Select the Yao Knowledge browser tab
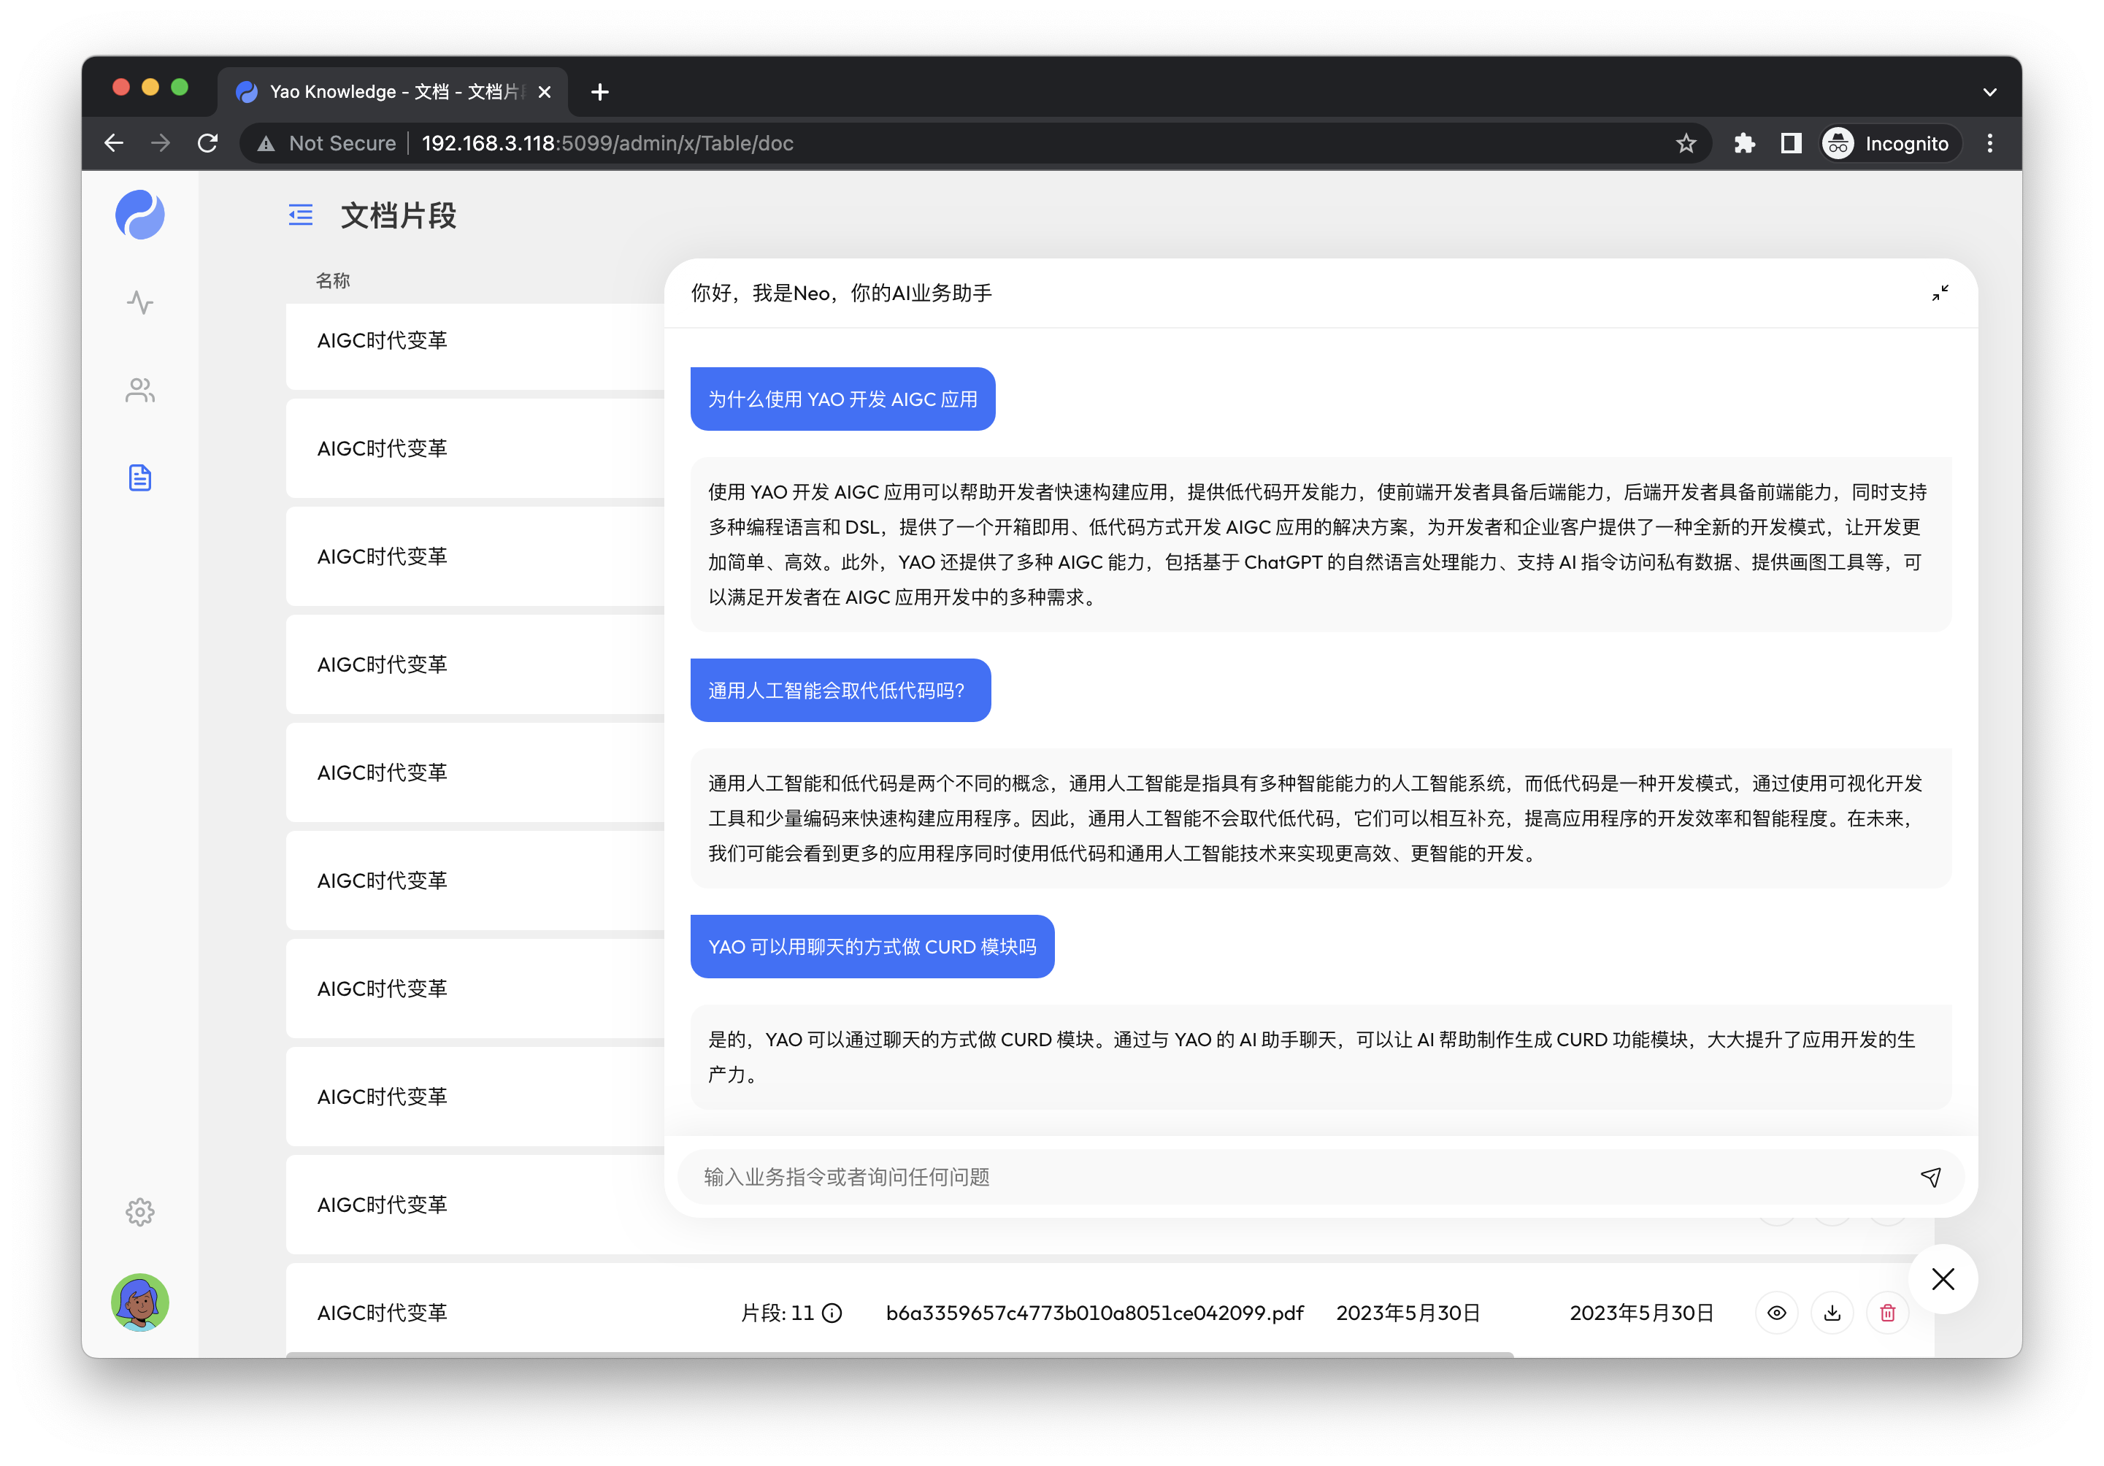The width and height of the screenshot is (2104, 1466). [392, 92]
